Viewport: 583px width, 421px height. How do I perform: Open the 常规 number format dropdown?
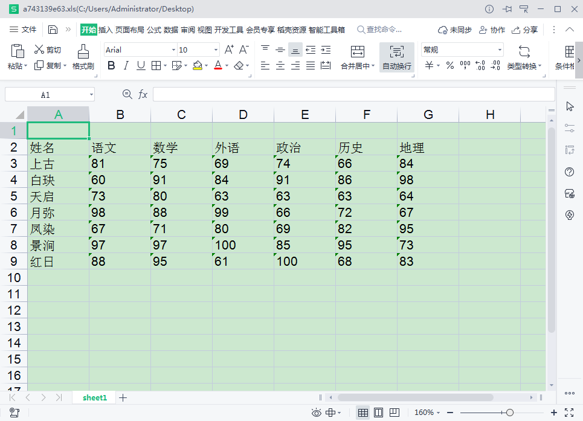pyautogui.click(x=500, y=50)
